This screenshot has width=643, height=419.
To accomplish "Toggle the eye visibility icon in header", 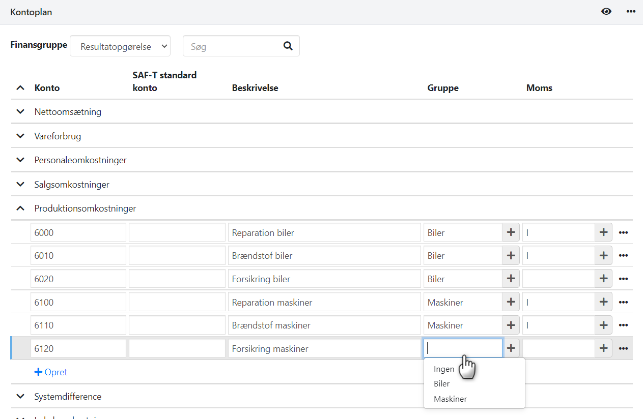I will [x=606, y=12].
